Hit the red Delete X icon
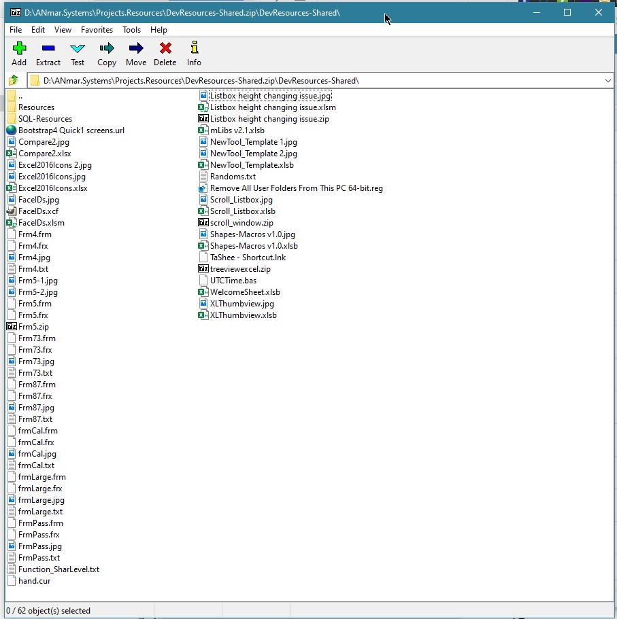The image size is (617, 619). tap(165, 48)
